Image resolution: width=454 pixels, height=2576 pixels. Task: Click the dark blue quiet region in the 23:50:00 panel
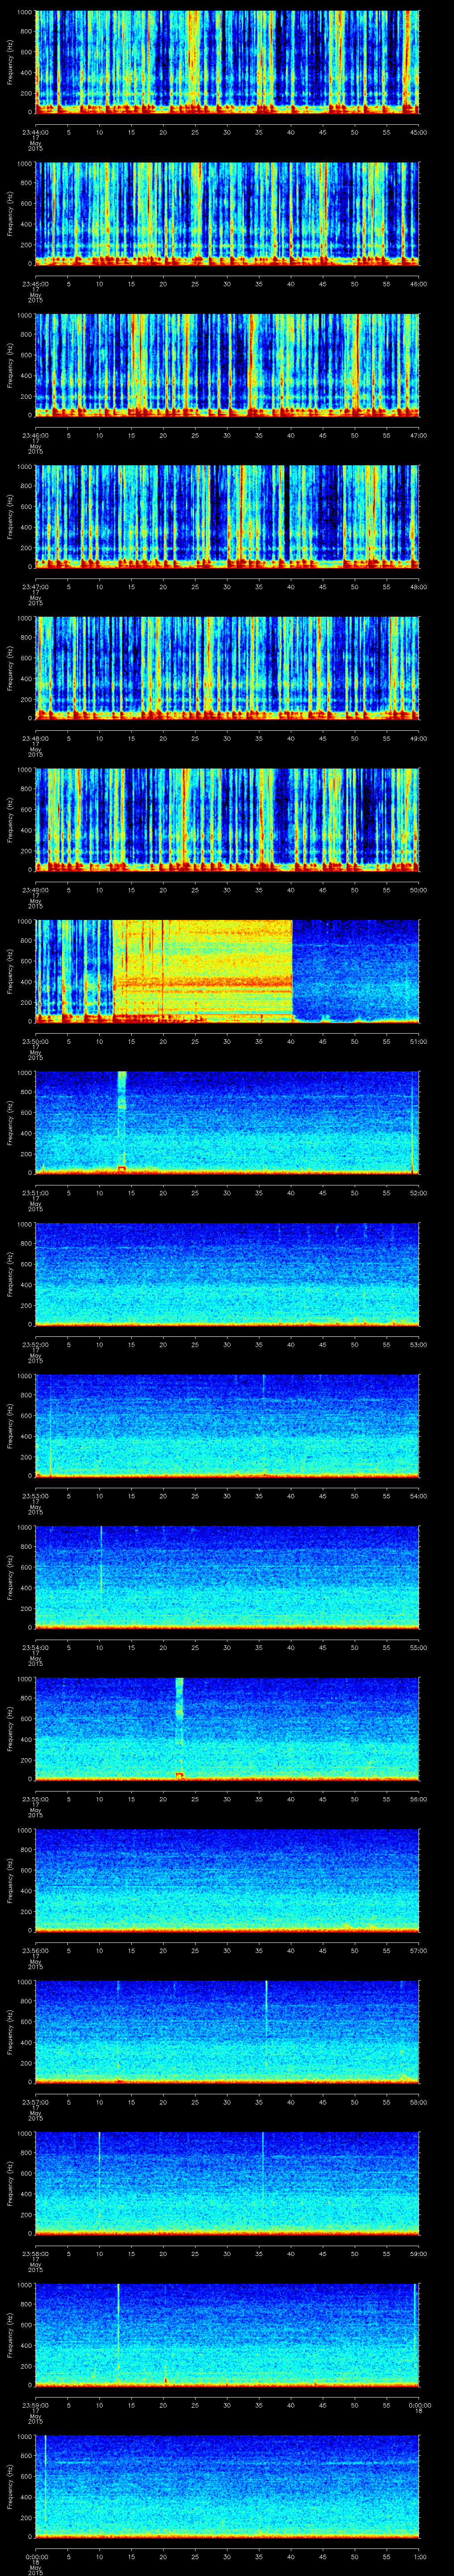354,965
